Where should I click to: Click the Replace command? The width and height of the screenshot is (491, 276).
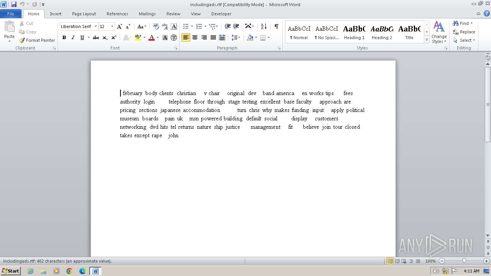click(464, 32)
